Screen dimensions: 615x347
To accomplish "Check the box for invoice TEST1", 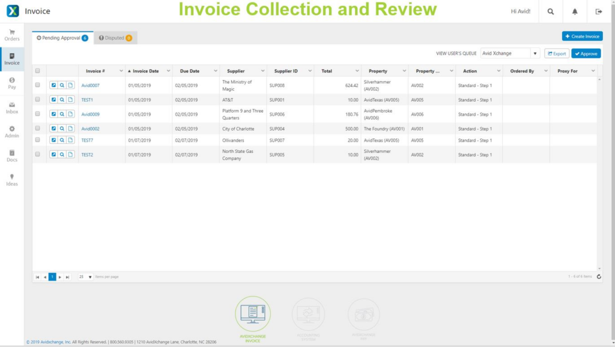I will tap(38, 99).
